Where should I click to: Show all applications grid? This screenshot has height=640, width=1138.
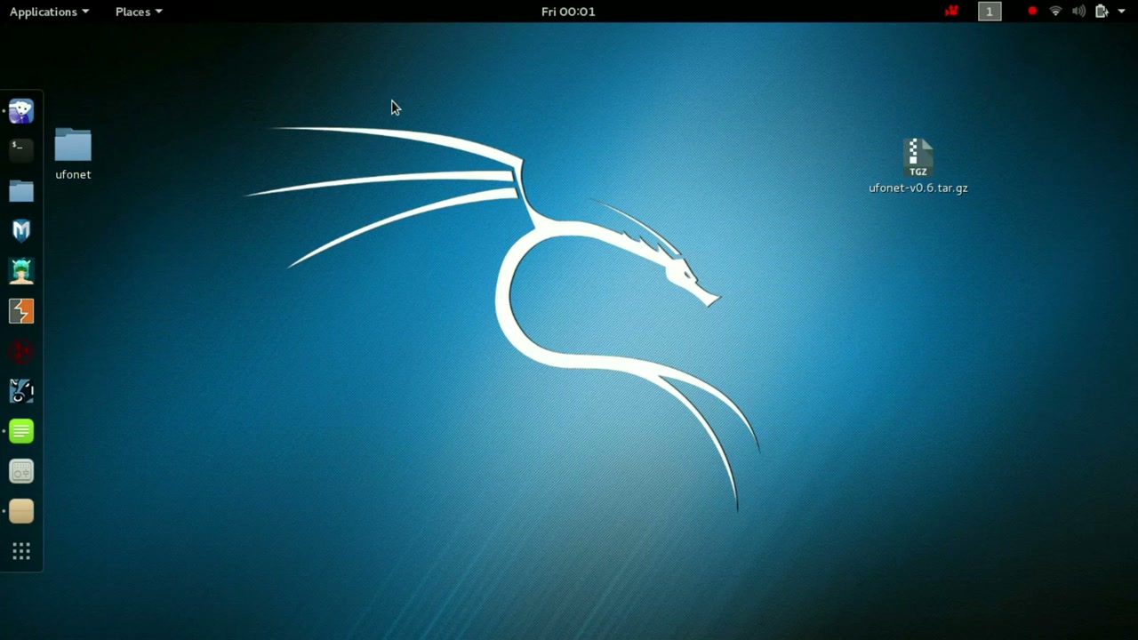pyautogui.click(x=21, y=552)
